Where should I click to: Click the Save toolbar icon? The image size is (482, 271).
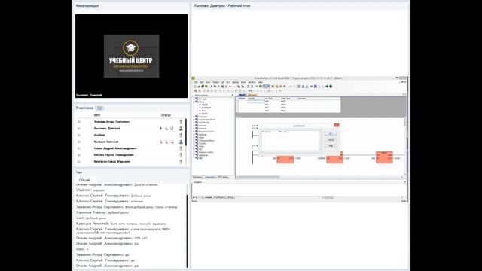coord(203,87)
